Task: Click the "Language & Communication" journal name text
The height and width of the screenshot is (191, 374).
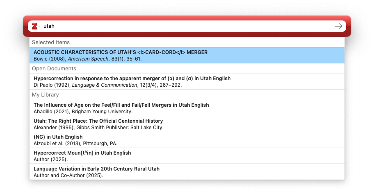Action: click(x=105, y=85)
